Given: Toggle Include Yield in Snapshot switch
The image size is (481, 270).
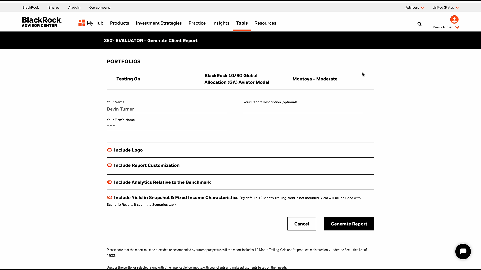Looking at the screenshot, I should 109,197.
